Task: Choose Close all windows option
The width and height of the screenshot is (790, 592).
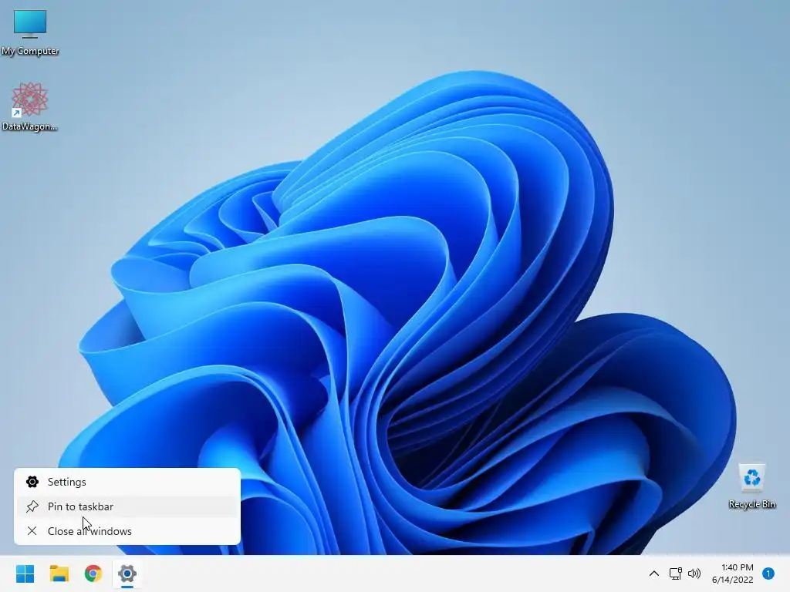Action: click(x=127, y=531)
